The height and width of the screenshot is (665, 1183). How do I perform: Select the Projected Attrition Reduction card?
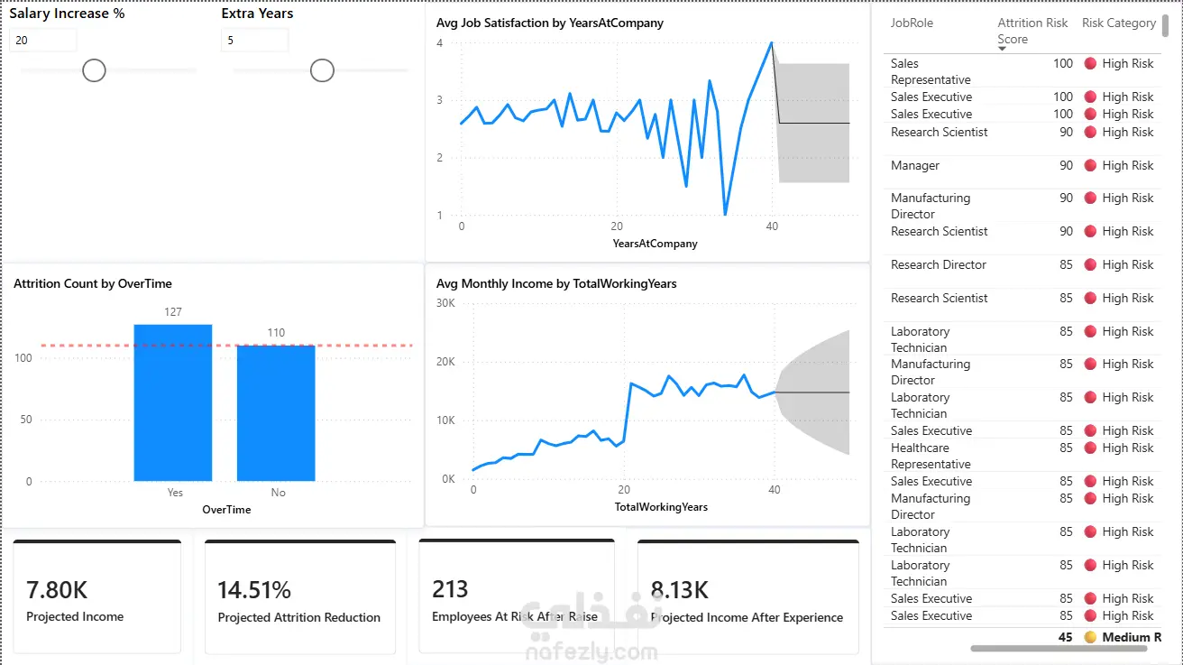(x=300, y=596)
